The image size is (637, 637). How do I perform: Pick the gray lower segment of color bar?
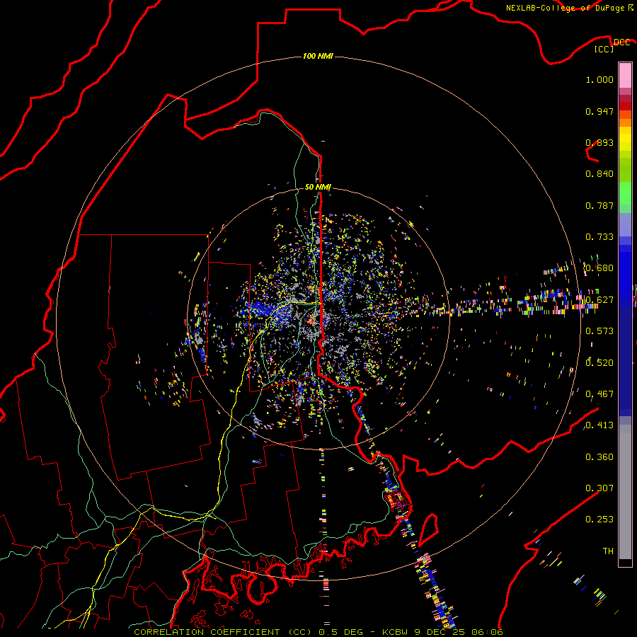pos(625,492)
